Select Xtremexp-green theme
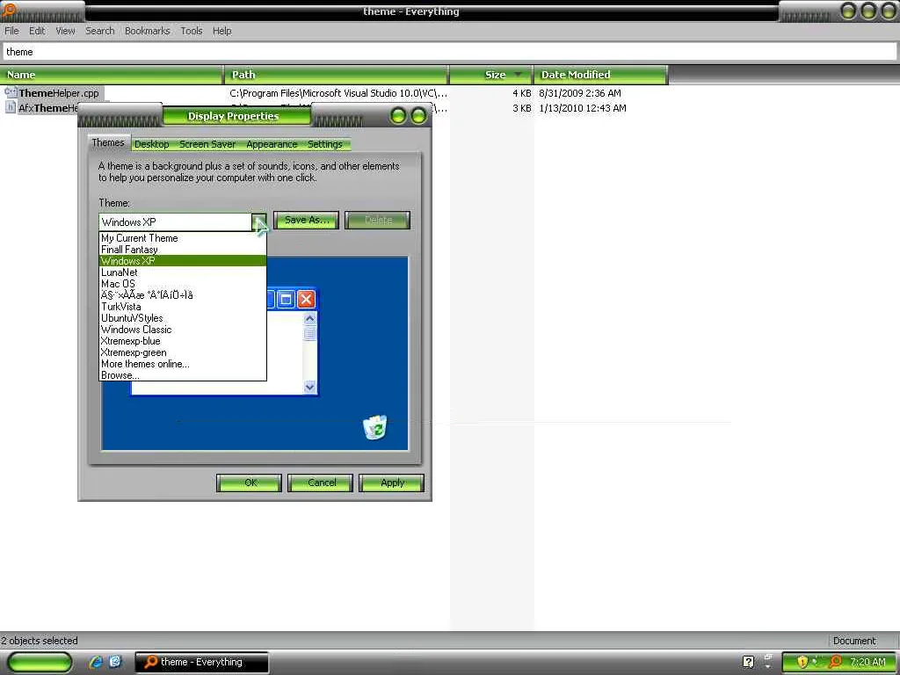The height and width of the screenshot is (675, 900). pos(183,352)
